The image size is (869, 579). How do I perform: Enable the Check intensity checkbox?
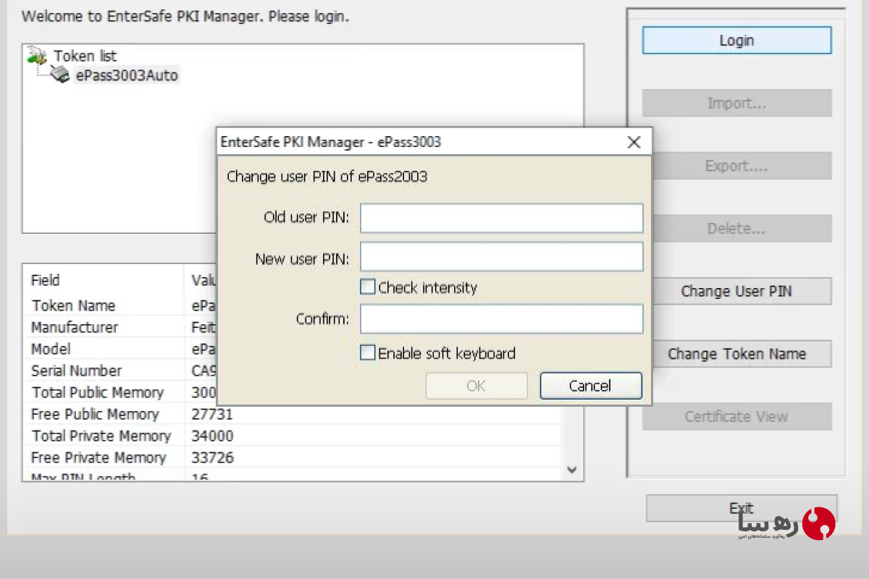(x=368, y=287)
